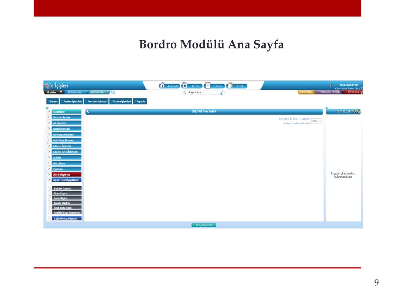Viewport: 397px width, 297px height.
Task: Click the Anasayfa button label
Action: tap(173, 86)
